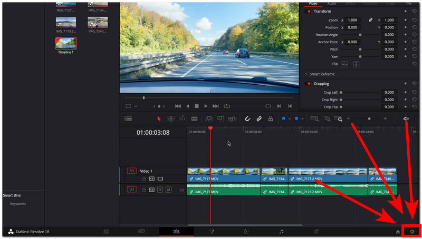Toggle the Cropping section enable switch
The image size is (422, 239).
tap(309, 84)
